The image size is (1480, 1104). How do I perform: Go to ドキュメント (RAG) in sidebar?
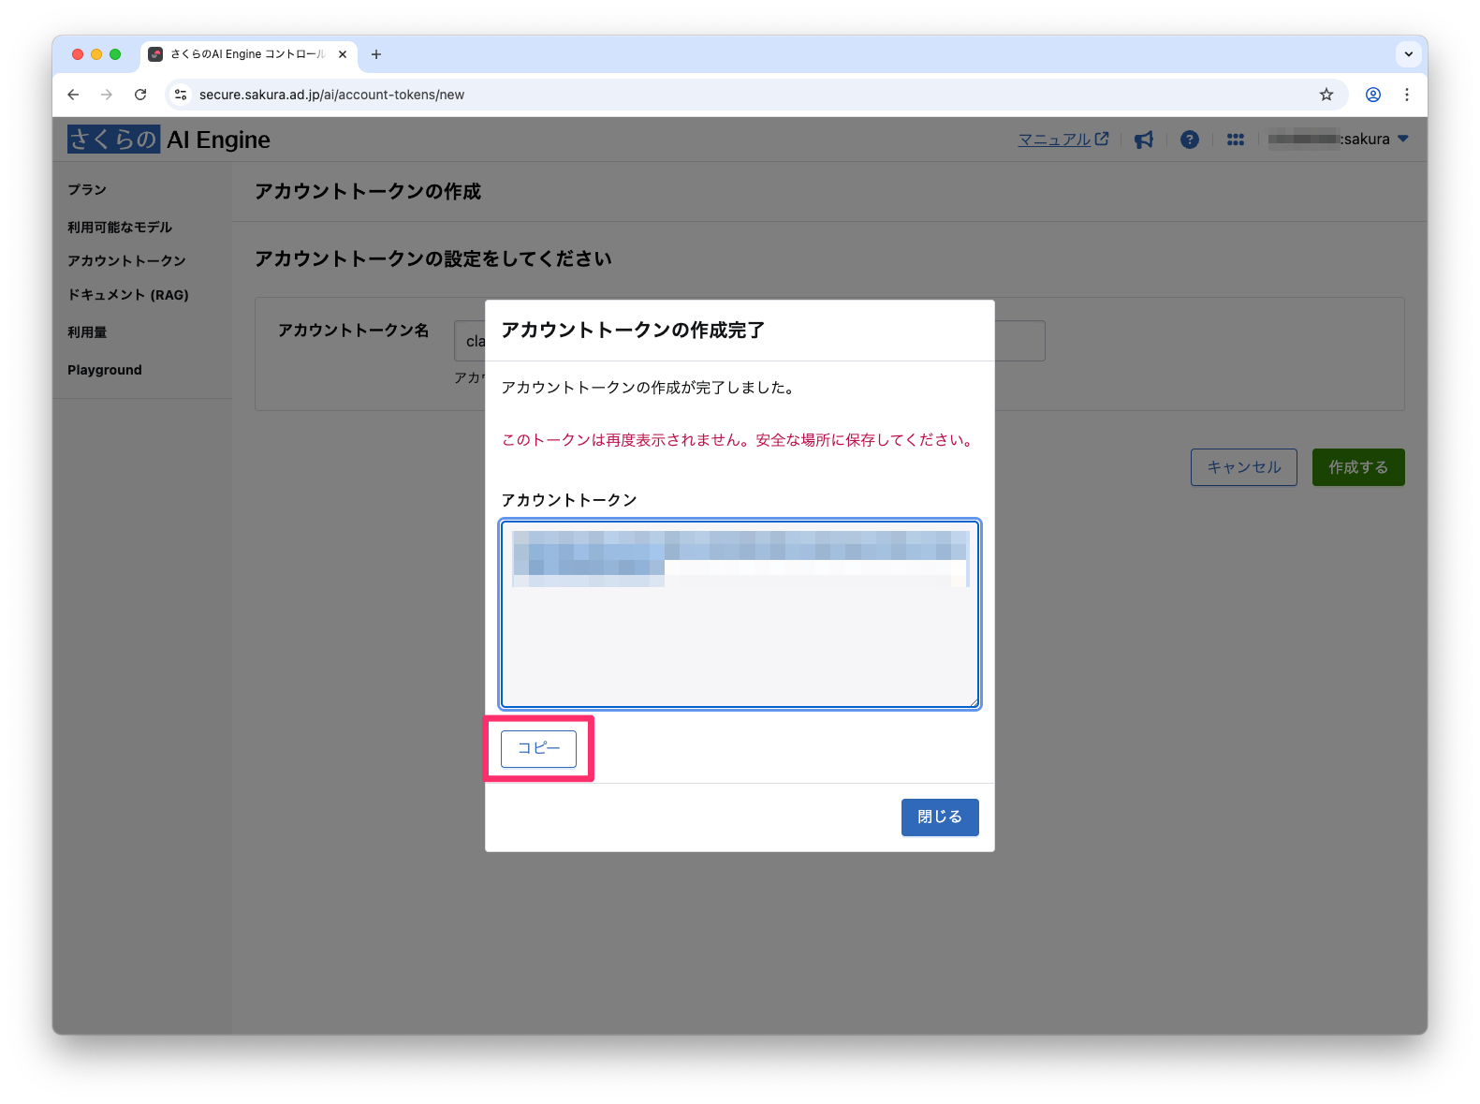128,295
